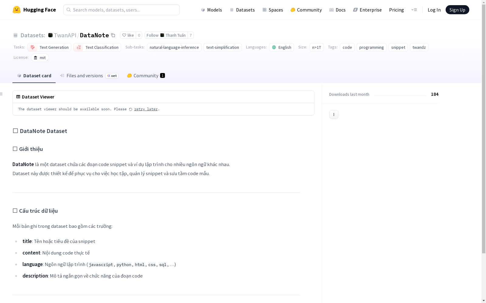The width and height of the screenshot is (486, 303).
Task: Click the n>1T size tag
Action: click(x=317, y=47)
